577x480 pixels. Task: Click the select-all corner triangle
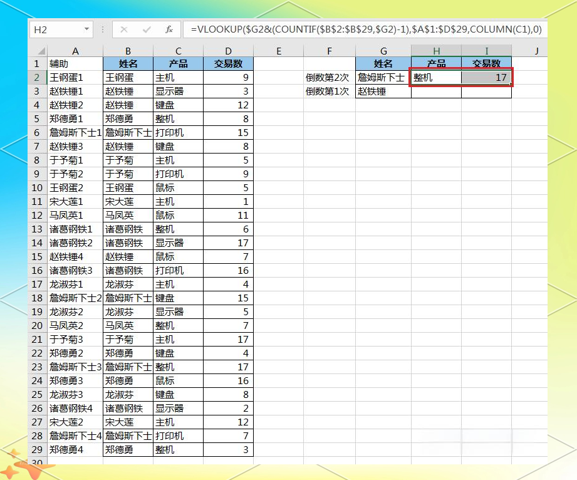point(41,51)
